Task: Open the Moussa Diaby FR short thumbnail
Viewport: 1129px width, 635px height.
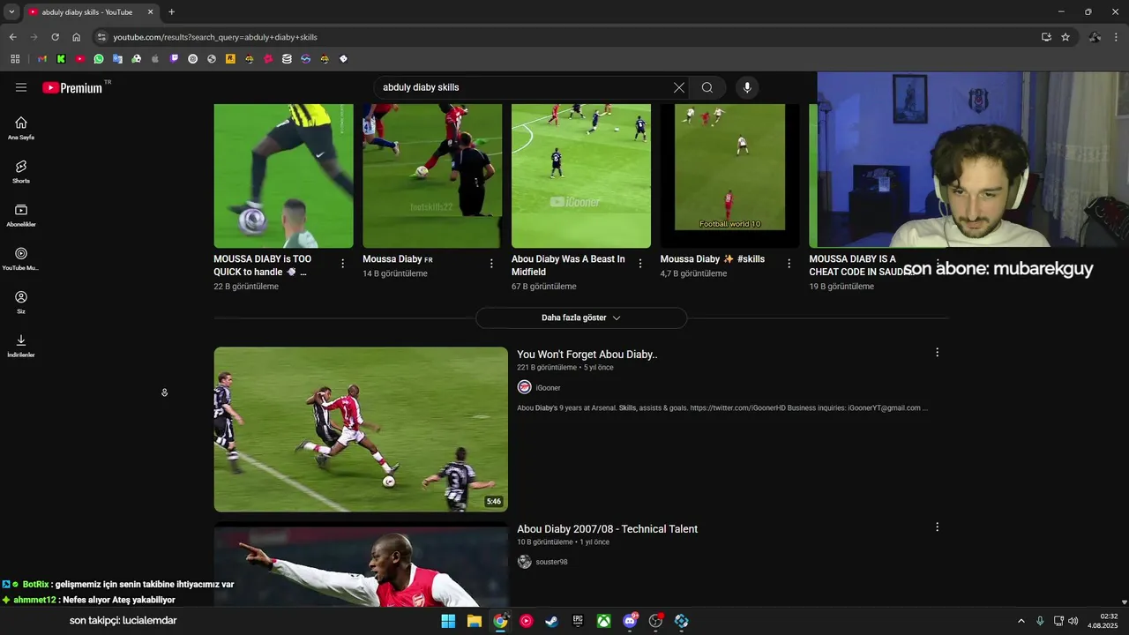Action: (432, 176)
